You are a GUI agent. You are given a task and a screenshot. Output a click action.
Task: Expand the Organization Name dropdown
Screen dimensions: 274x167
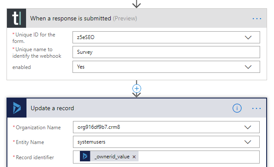(x=248, y=127)
